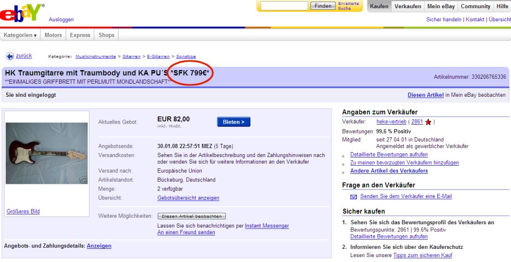Click the item title HK Traumgitarre
This screenshot has height=262, width=511.
(107, 73)
